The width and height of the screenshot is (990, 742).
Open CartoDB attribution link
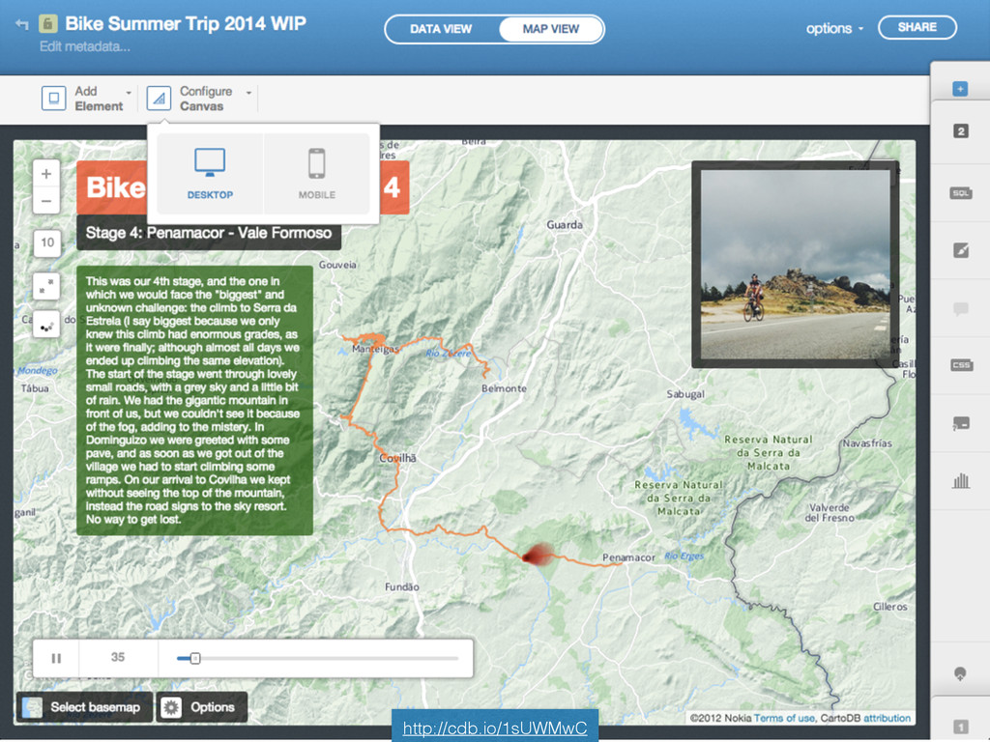click(x=888, y=718)
